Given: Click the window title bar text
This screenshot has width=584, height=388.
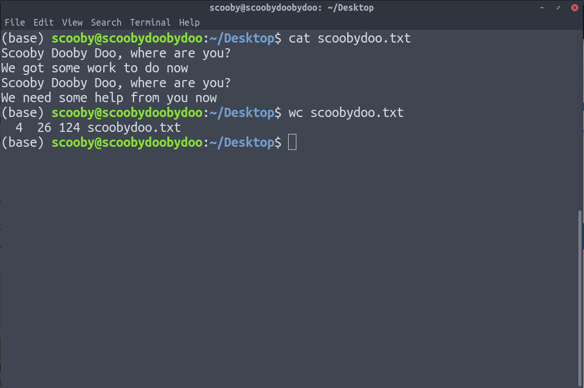Looking at the screenshot, I should coord(292,8).
